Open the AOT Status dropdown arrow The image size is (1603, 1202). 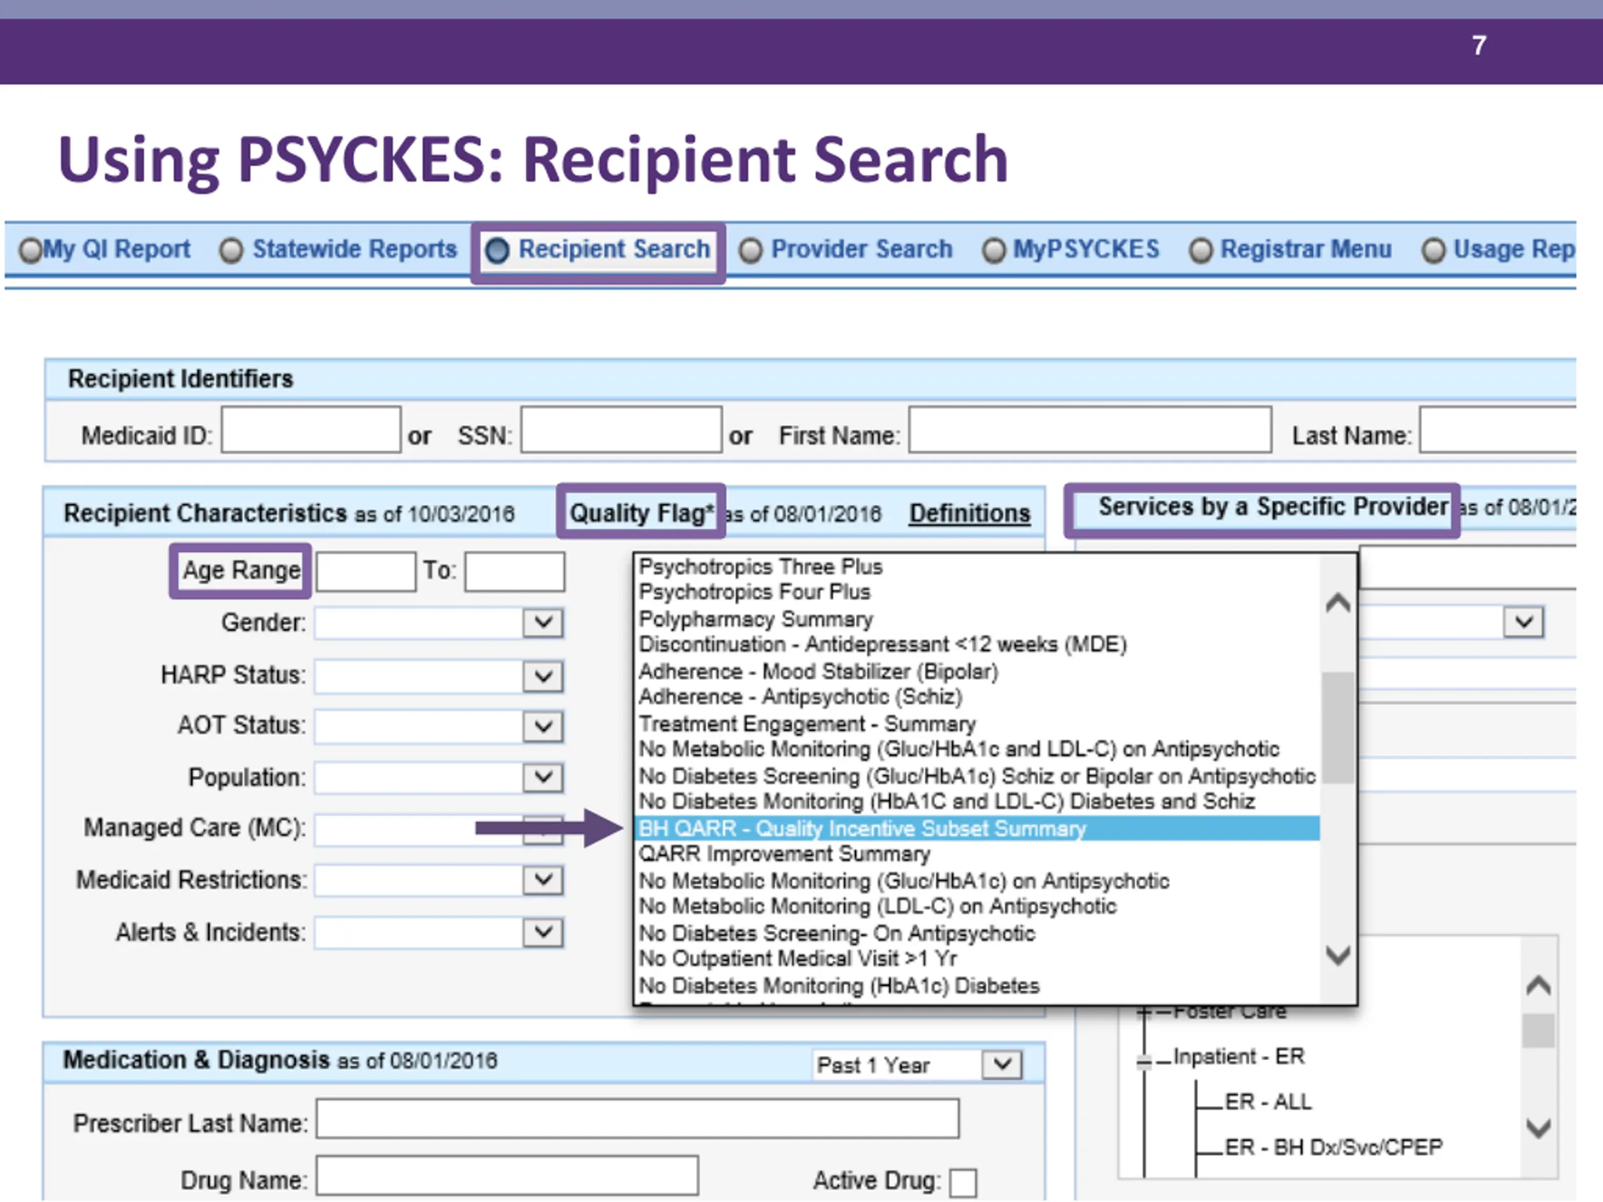coord(543,726)
